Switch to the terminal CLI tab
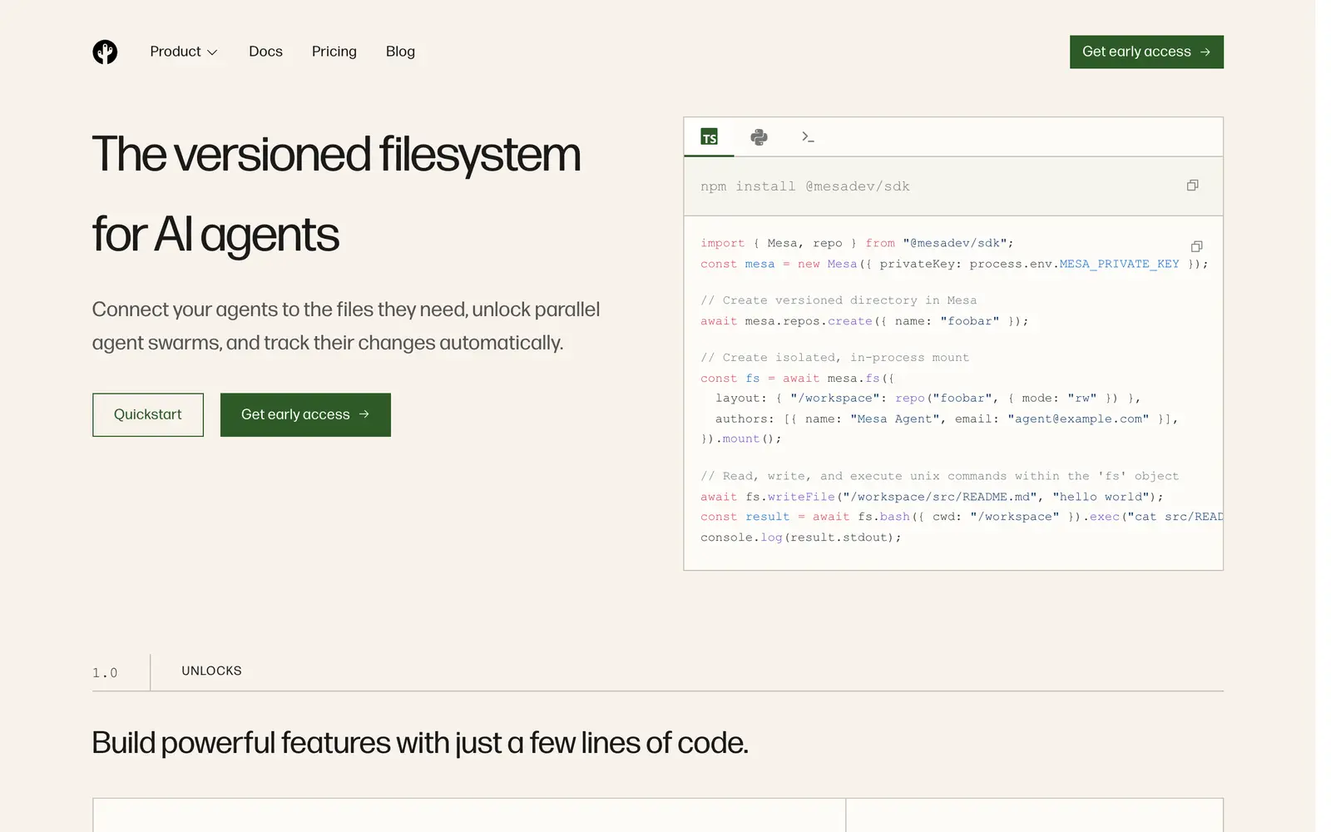1331x832 pixels. tap(808, 137)
